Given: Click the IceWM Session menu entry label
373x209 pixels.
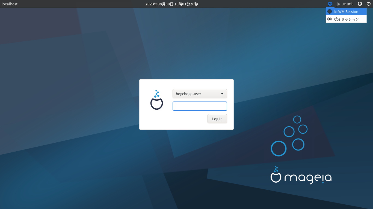Looking at the screenshot, I should (x=346, y=11).
